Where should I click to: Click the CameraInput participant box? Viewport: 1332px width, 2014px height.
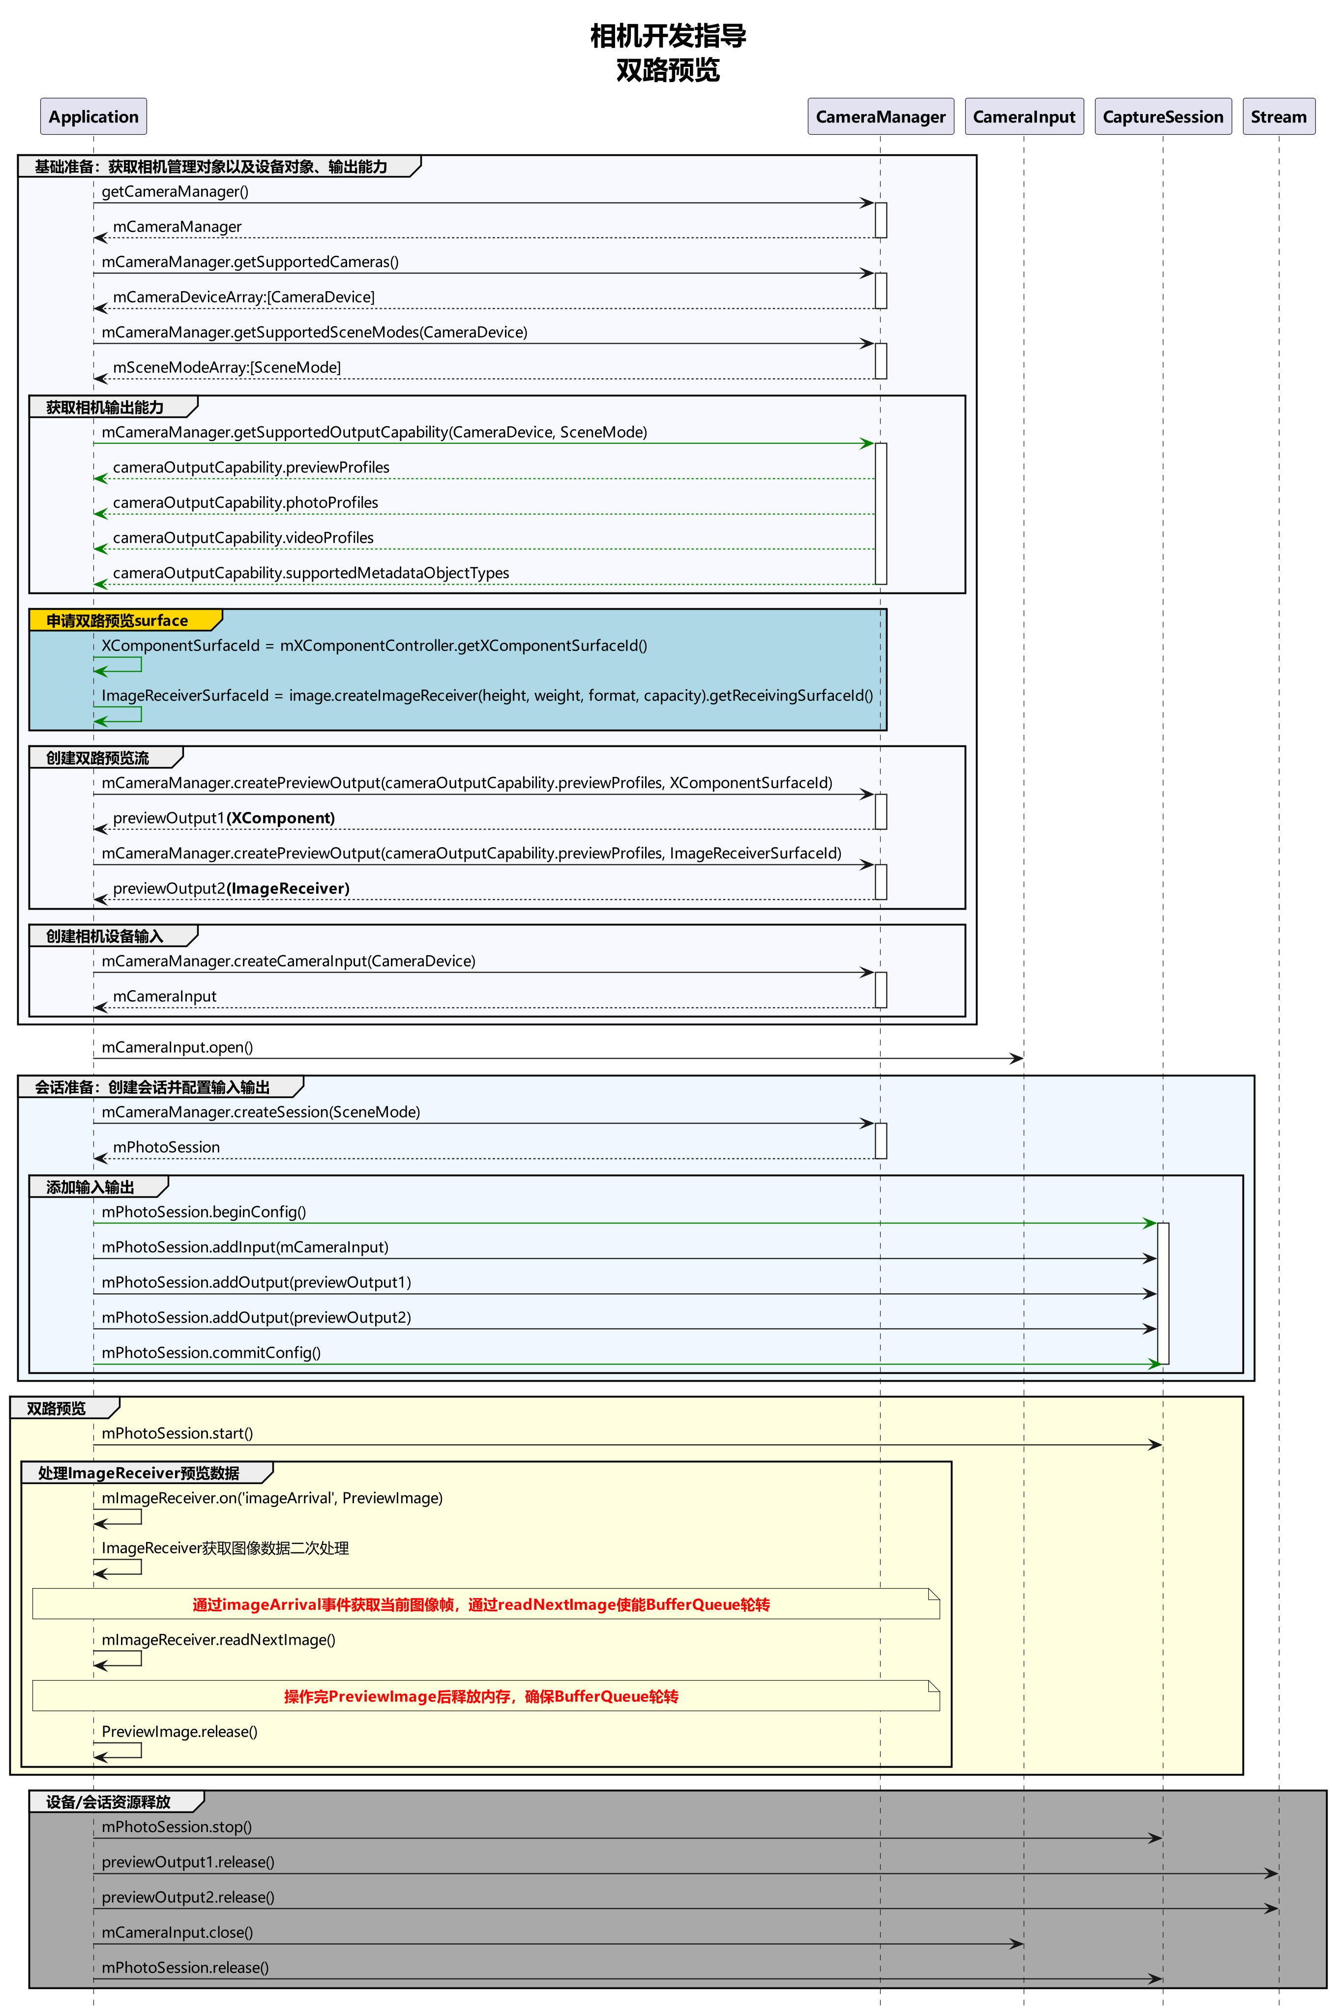[x=1024, y=117]
